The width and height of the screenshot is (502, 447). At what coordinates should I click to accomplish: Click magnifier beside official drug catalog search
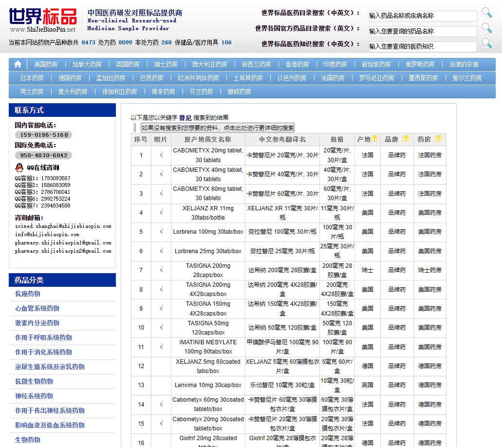pyautogui.click(x=486, y=28)
